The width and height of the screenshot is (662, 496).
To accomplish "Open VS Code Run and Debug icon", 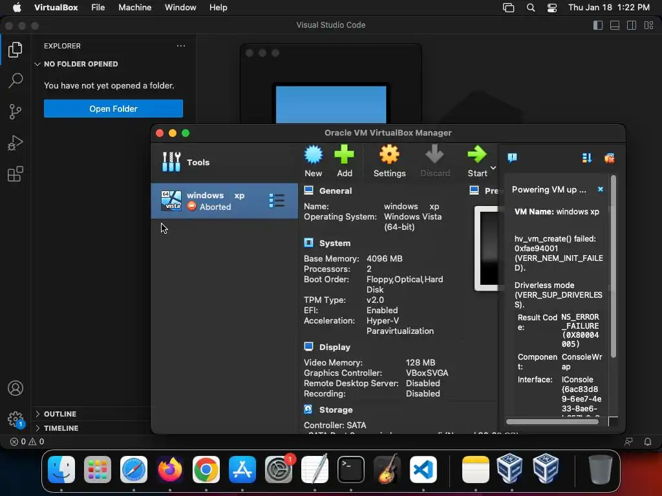I will (16, 143).
